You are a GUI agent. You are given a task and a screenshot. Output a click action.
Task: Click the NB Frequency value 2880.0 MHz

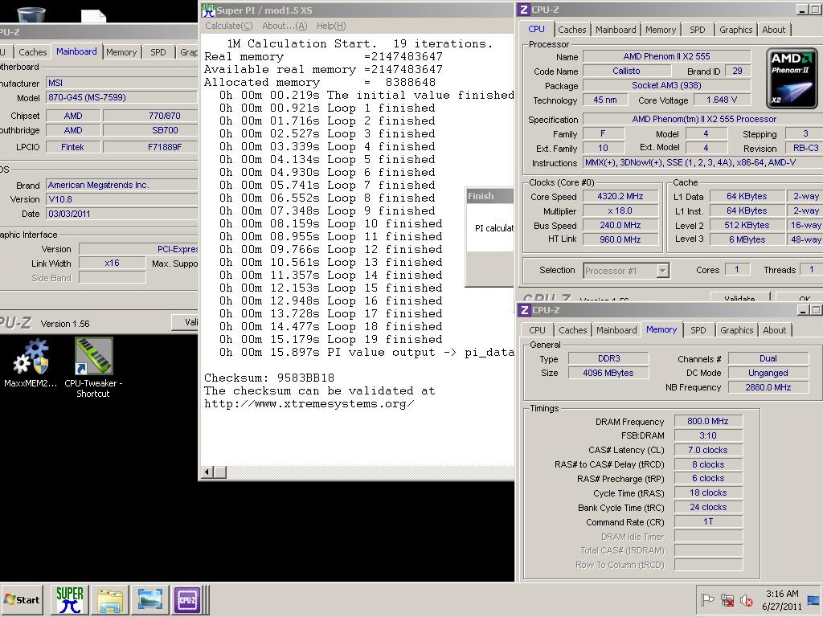(x=768, y=387)
